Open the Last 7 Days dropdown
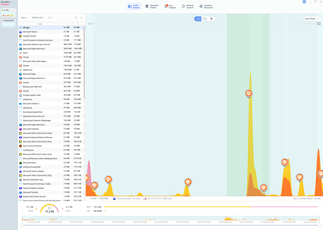 312,19
